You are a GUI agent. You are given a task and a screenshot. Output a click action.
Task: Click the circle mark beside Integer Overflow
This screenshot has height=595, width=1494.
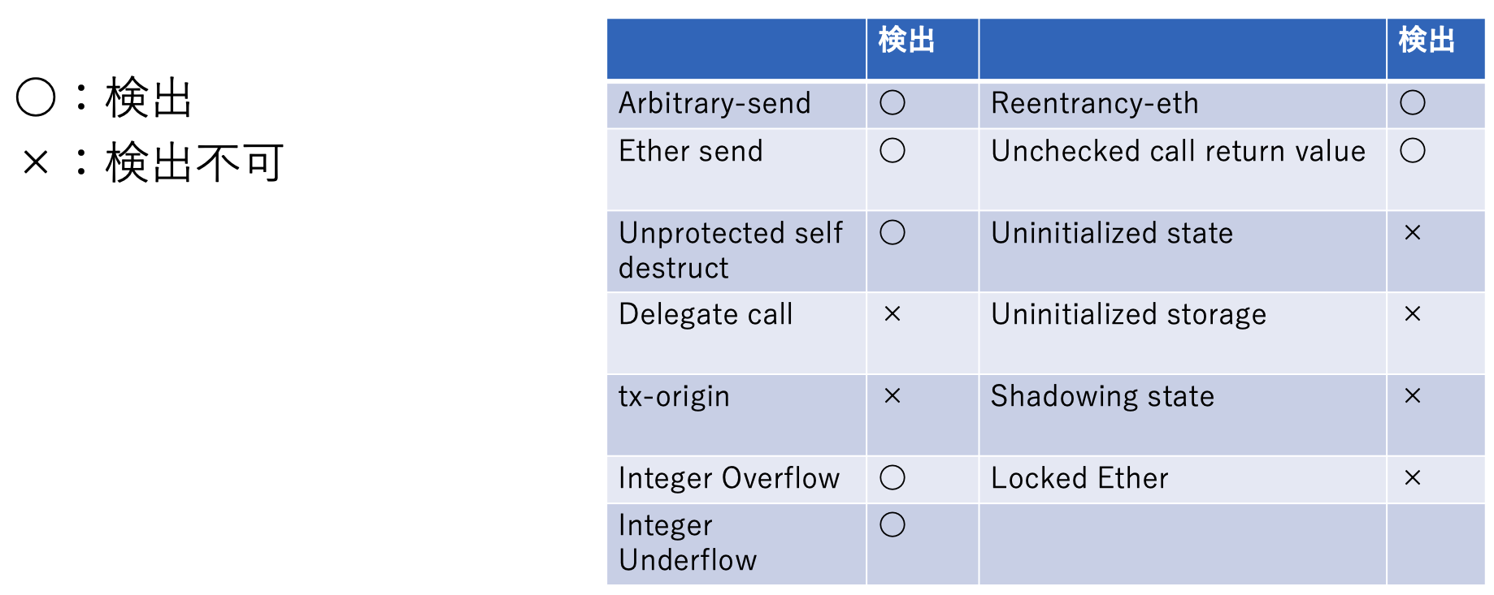coord(892,478)
